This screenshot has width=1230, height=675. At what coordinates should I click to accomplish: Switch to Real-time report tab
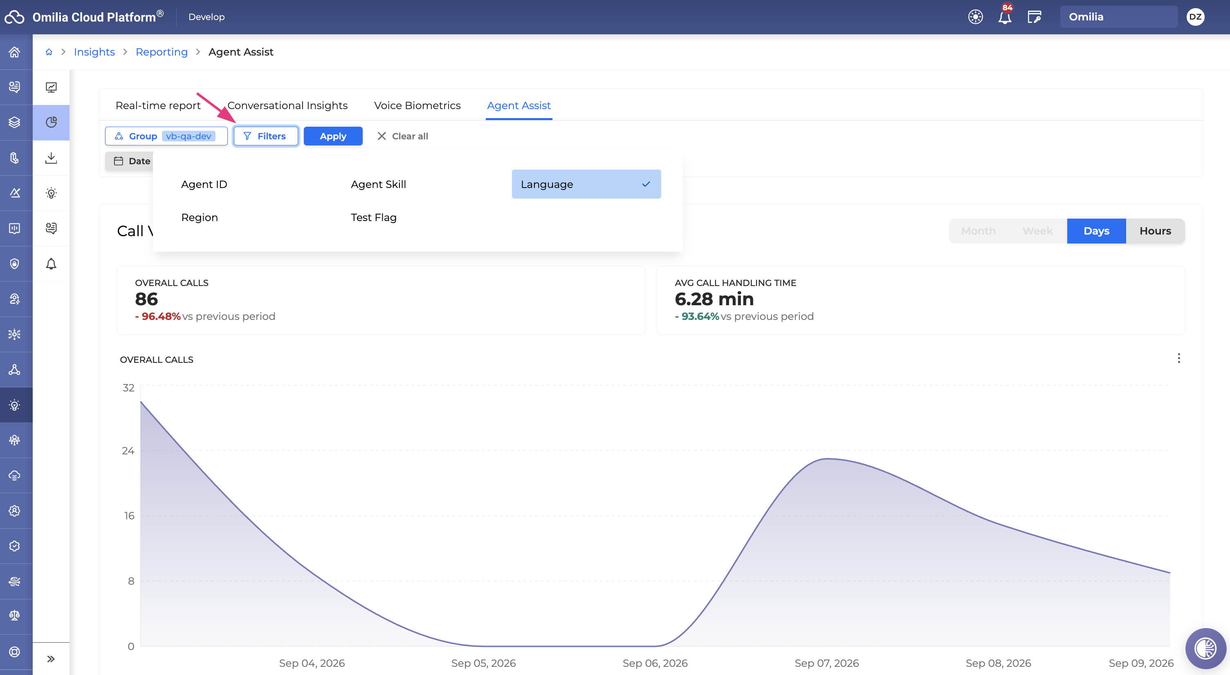click(158, 105)
